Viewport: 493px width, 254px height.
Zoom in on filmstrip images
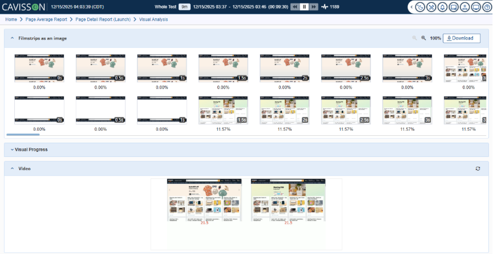tap(423, 38)
